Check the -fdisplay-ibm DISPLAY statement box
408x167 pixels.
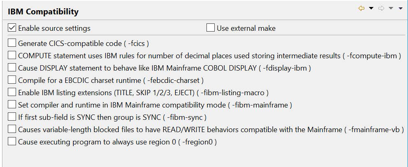click(12, 68)
